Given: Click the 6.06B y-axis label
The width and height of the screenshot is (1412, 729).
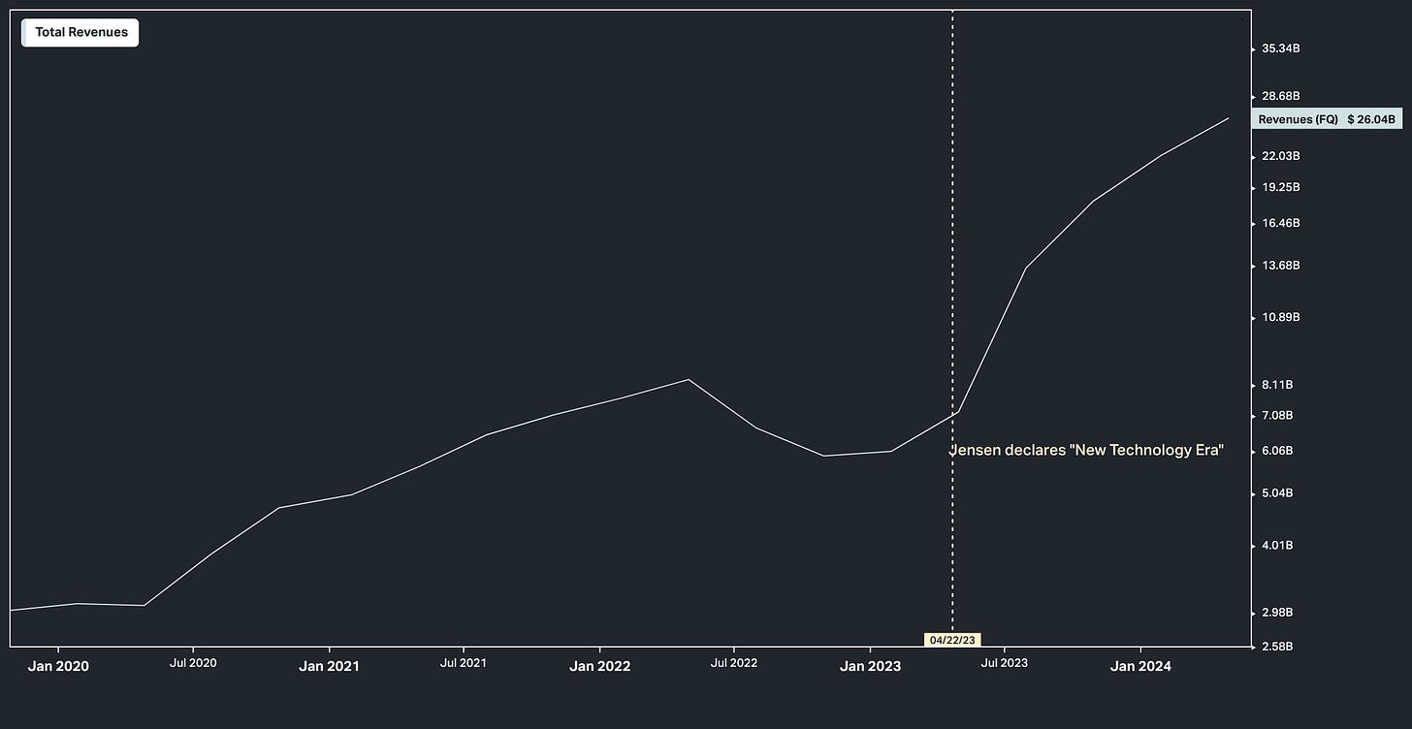Looking at the screenshot, I should click(x=1278, y=451).
